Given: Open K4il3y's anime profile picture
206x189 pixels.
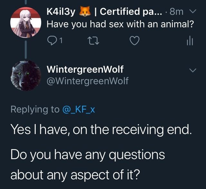Looking at the screenshot, I should (x=26, y=22).
